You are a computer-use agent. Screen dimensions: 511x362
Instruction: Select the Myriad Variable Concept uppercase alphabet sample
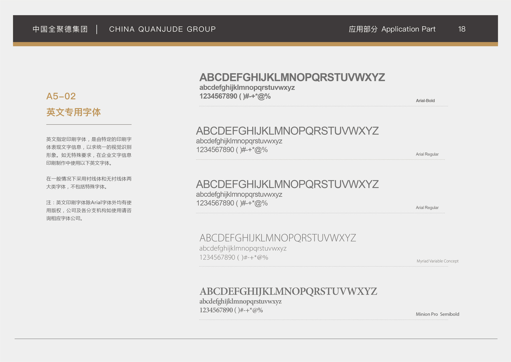tap(278, 238)
